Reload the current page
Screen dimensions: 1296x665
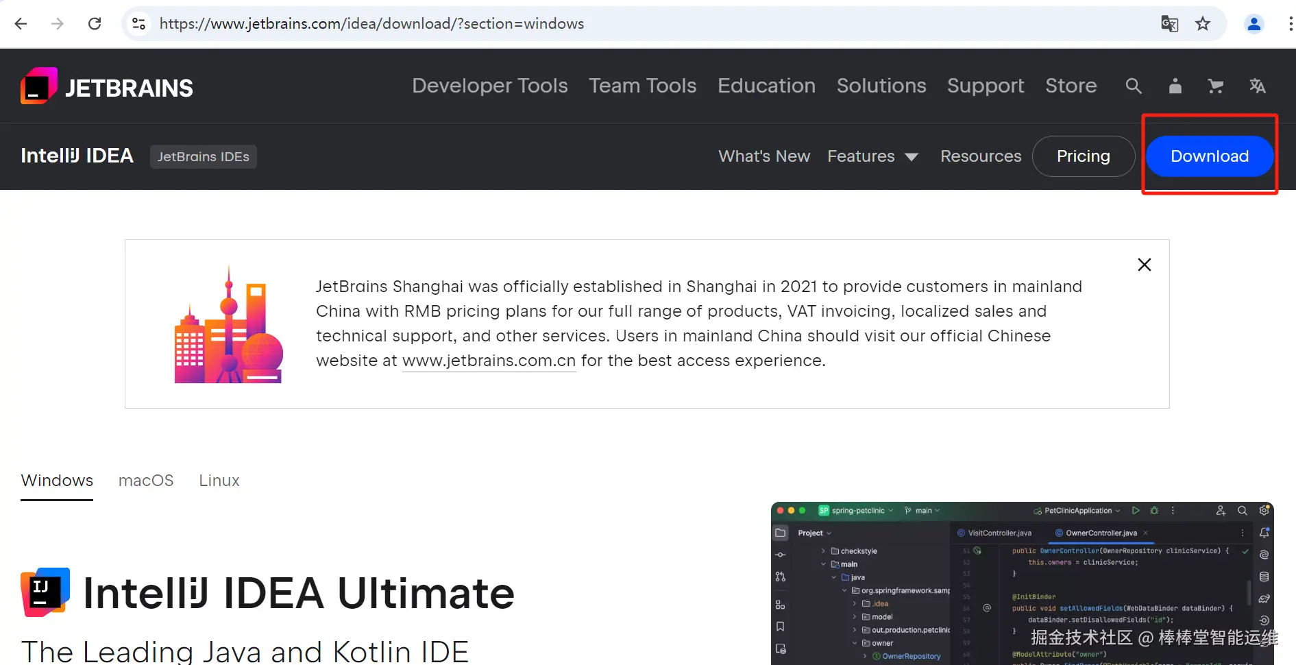click(95, 24)
